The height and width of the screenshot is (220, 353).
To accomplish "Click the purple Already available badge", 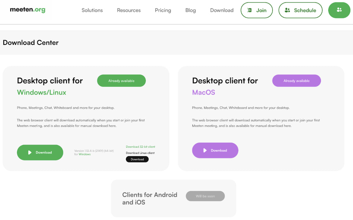I will 297,81.
